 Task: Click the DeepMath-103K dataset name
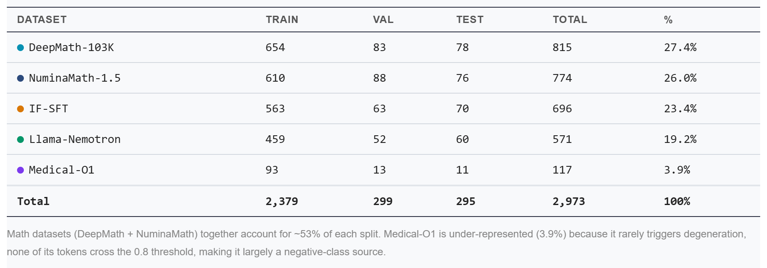point(71,47)
